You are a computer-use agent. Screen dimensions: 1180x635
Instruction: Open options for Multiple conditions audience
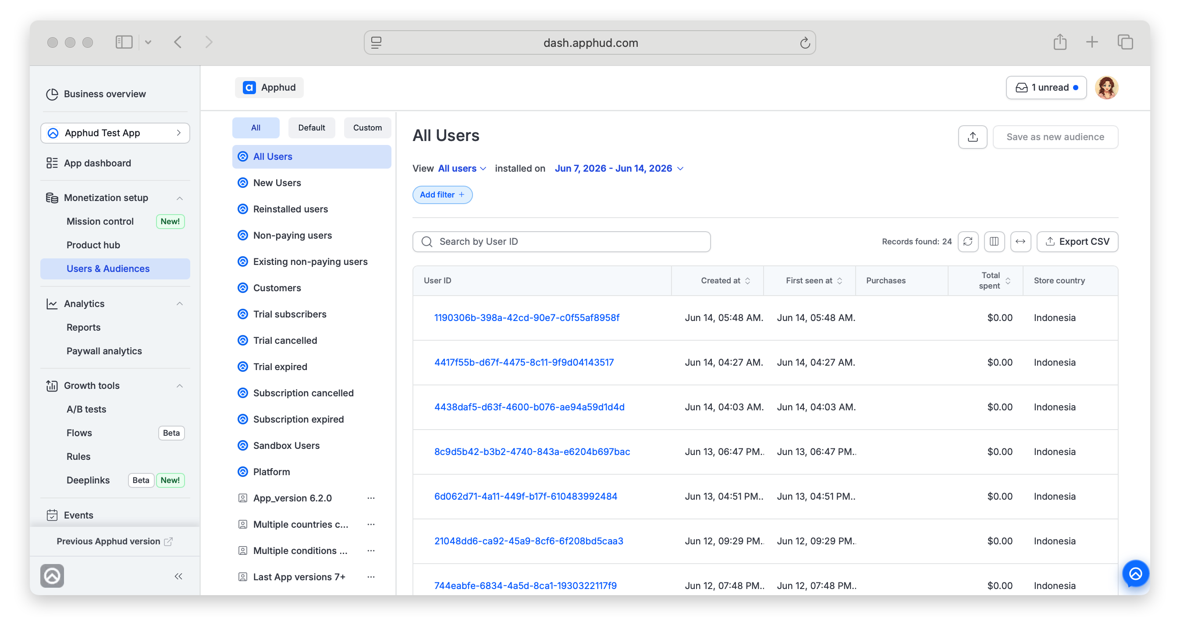click(x=371, y=551)
